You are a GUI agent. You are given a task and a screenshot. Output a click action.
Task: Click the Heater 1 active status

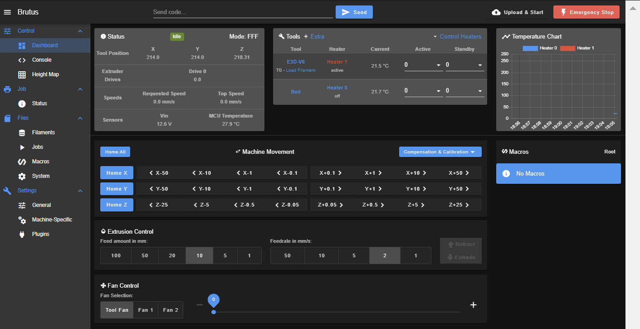(337, 70)
